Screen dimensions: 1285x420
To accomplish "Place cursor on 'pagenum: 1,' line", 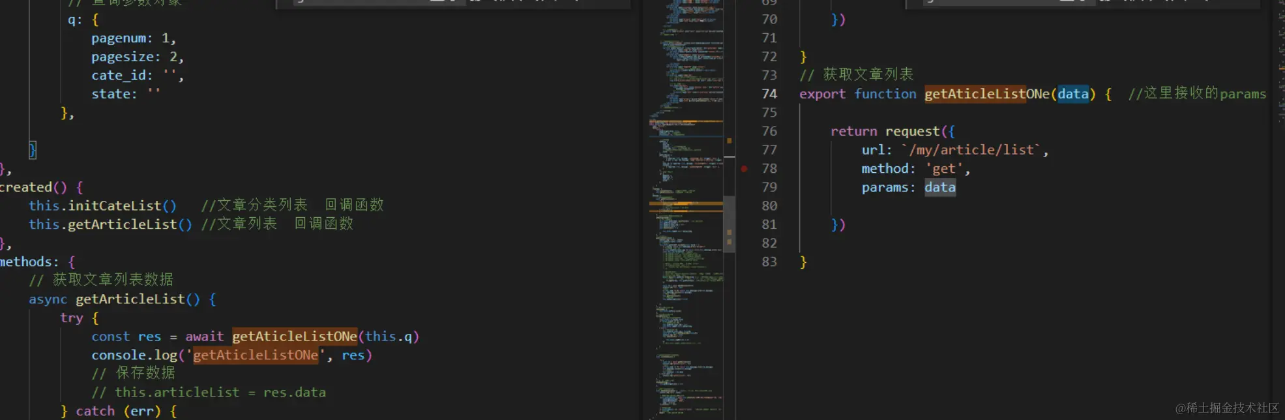I will 134,38.
